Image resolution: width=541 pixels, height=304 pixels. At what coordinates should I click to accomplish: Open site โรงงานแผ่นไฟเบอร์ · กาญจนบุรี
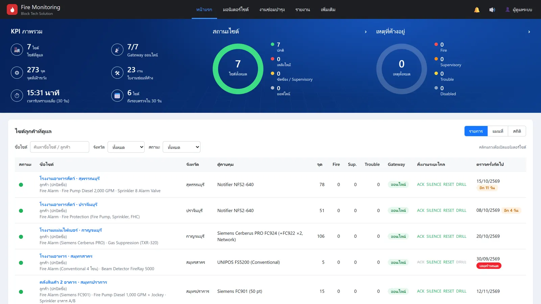[x=71, y=230]
